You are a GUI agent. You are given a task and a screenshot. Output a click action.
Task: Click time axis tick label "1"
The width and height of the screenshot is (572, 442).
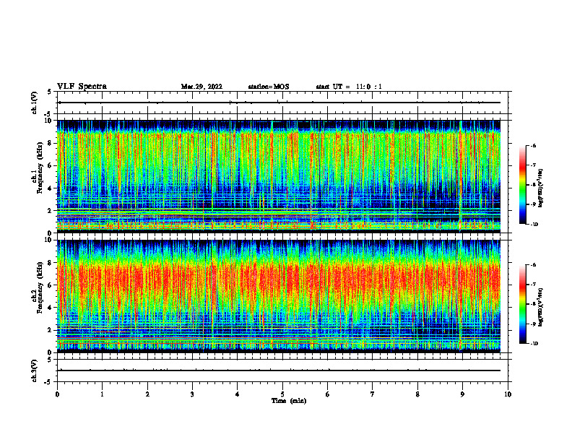(102, 394)
